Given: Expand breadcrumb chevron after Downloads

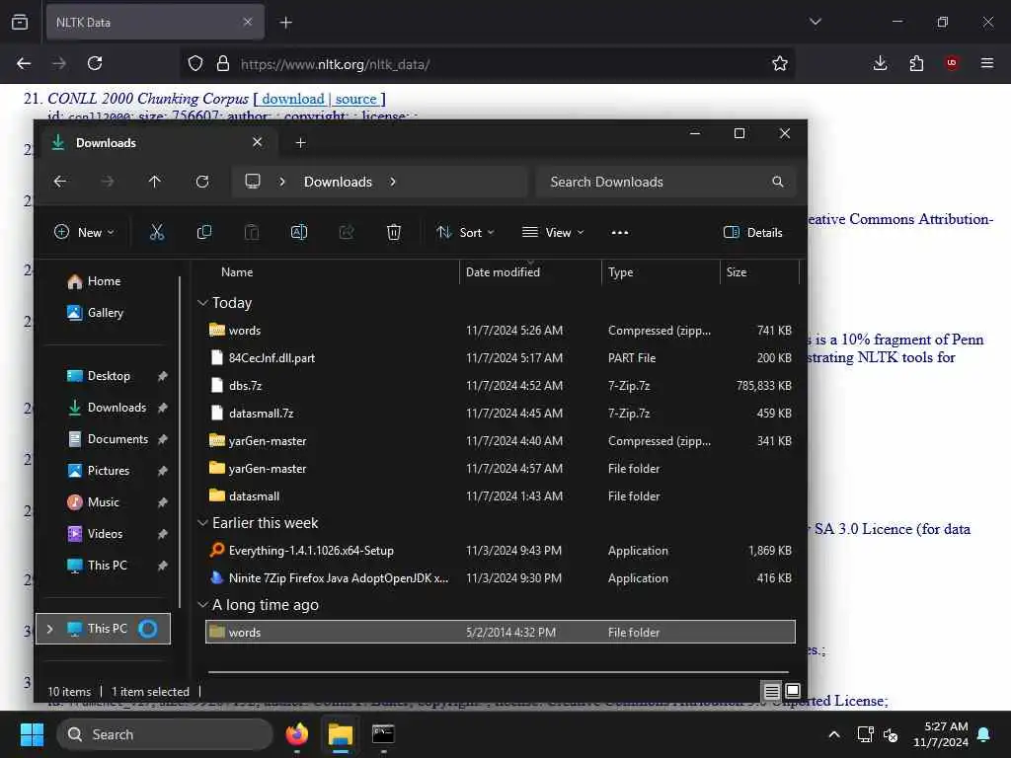Looking at the screenshot, I should [393, 182].
